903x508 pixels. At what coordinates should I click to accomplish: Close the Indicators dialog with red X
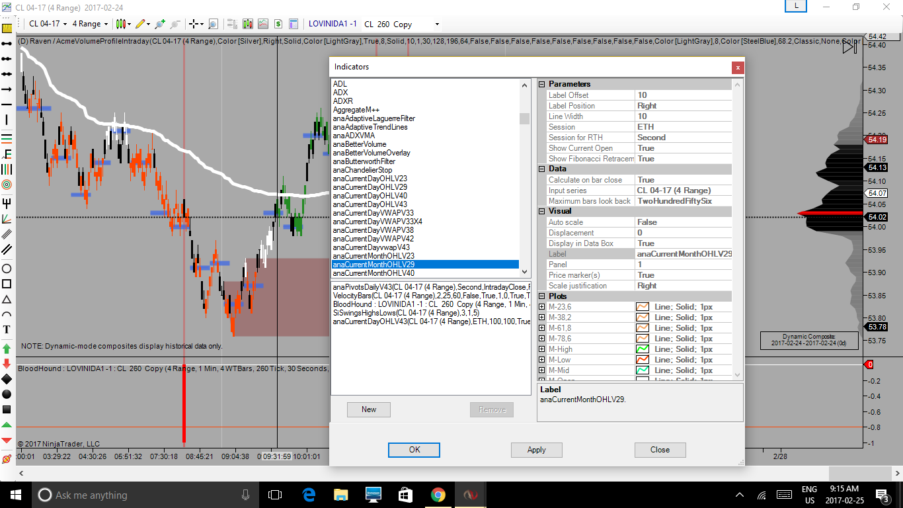pos(738,67)
